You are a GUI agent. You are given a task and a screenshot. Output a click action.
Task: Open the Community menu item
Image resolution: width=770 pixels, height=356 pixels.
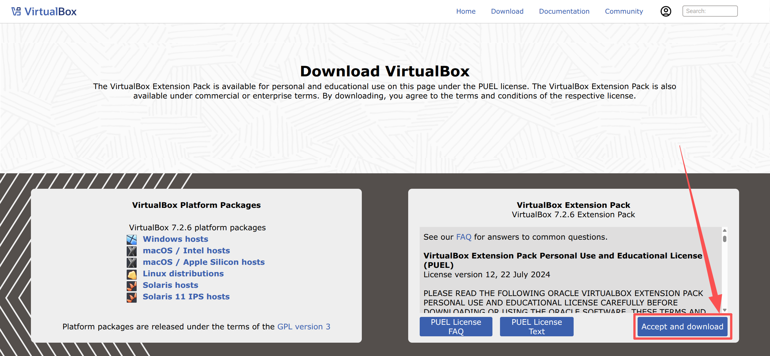624,11
